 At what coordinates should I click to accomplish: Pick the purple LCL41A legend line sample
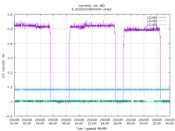(163, 17)
